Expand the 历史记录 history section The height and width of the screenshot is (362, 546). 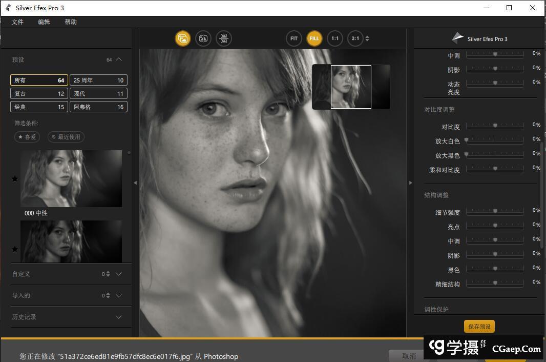coord(119,317)
